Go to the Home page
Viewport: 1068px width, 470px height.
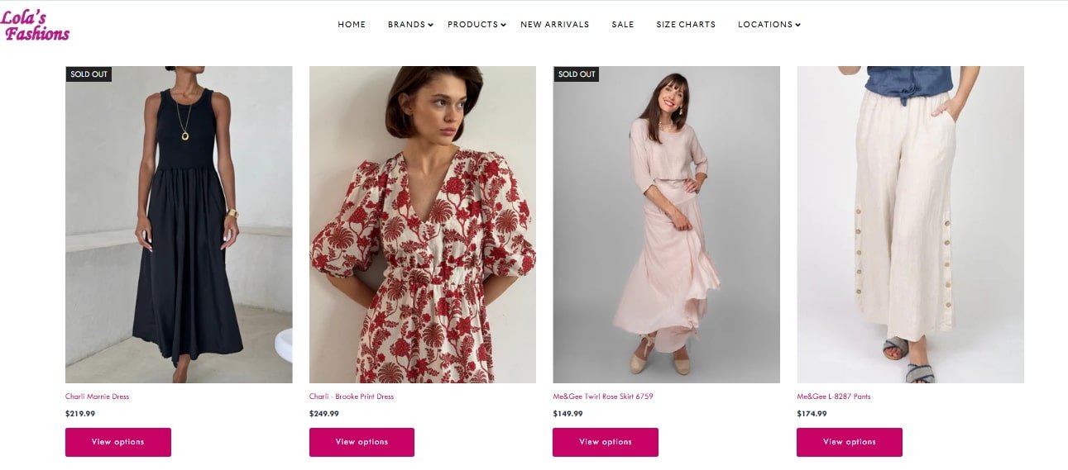(352, 25)
